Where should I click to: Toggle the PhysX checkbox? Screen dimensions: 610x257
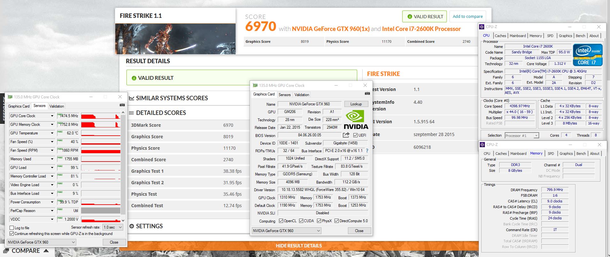coord(319,221)
